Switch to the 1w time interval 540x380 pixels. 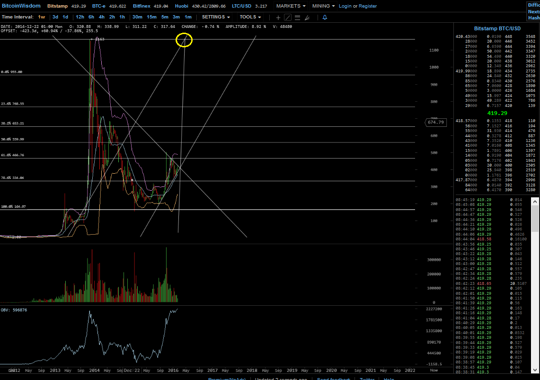[42, 17]
